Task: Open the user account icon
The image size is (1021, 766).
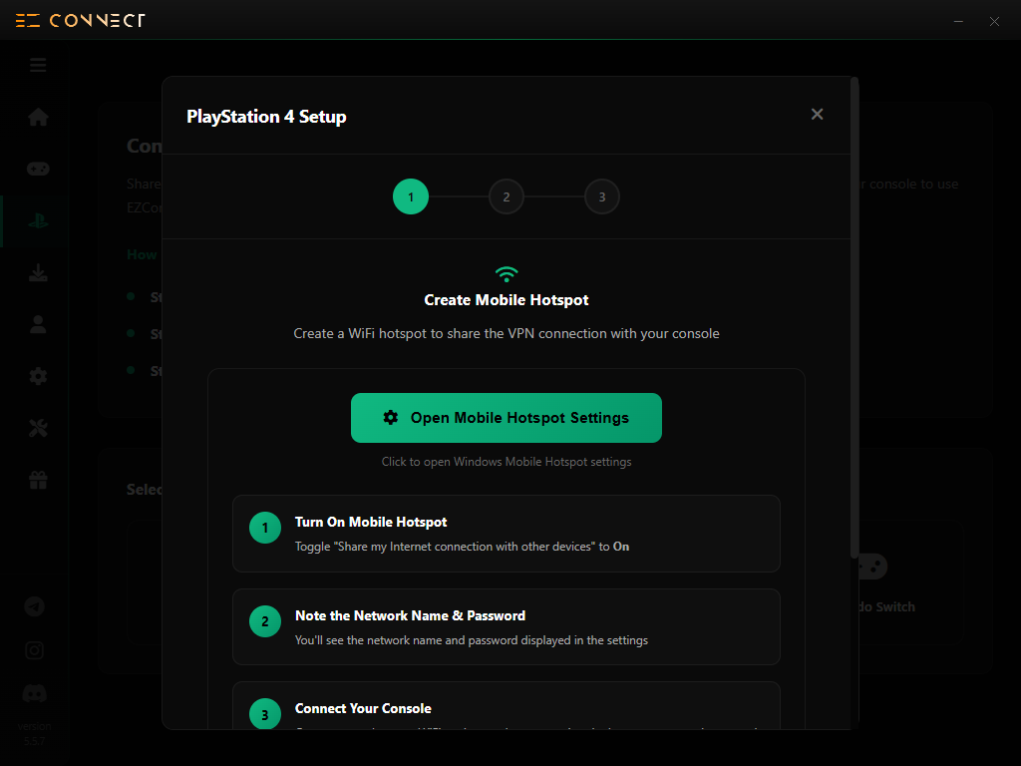Action: (x=38, y=324)
